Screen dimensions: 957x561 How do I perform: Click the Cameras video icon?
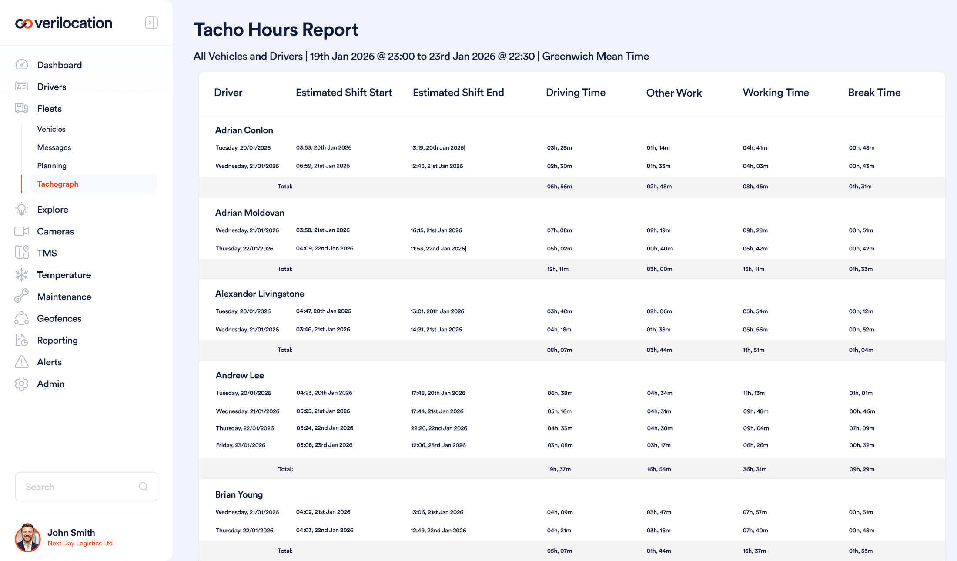(x=21, y=231)
